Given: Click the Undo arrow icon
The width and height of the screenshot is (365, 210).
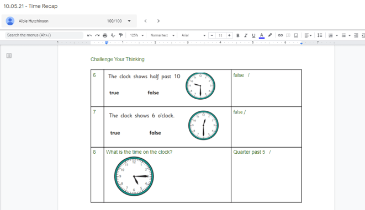Looking at the screenshot, I should 89,35.
